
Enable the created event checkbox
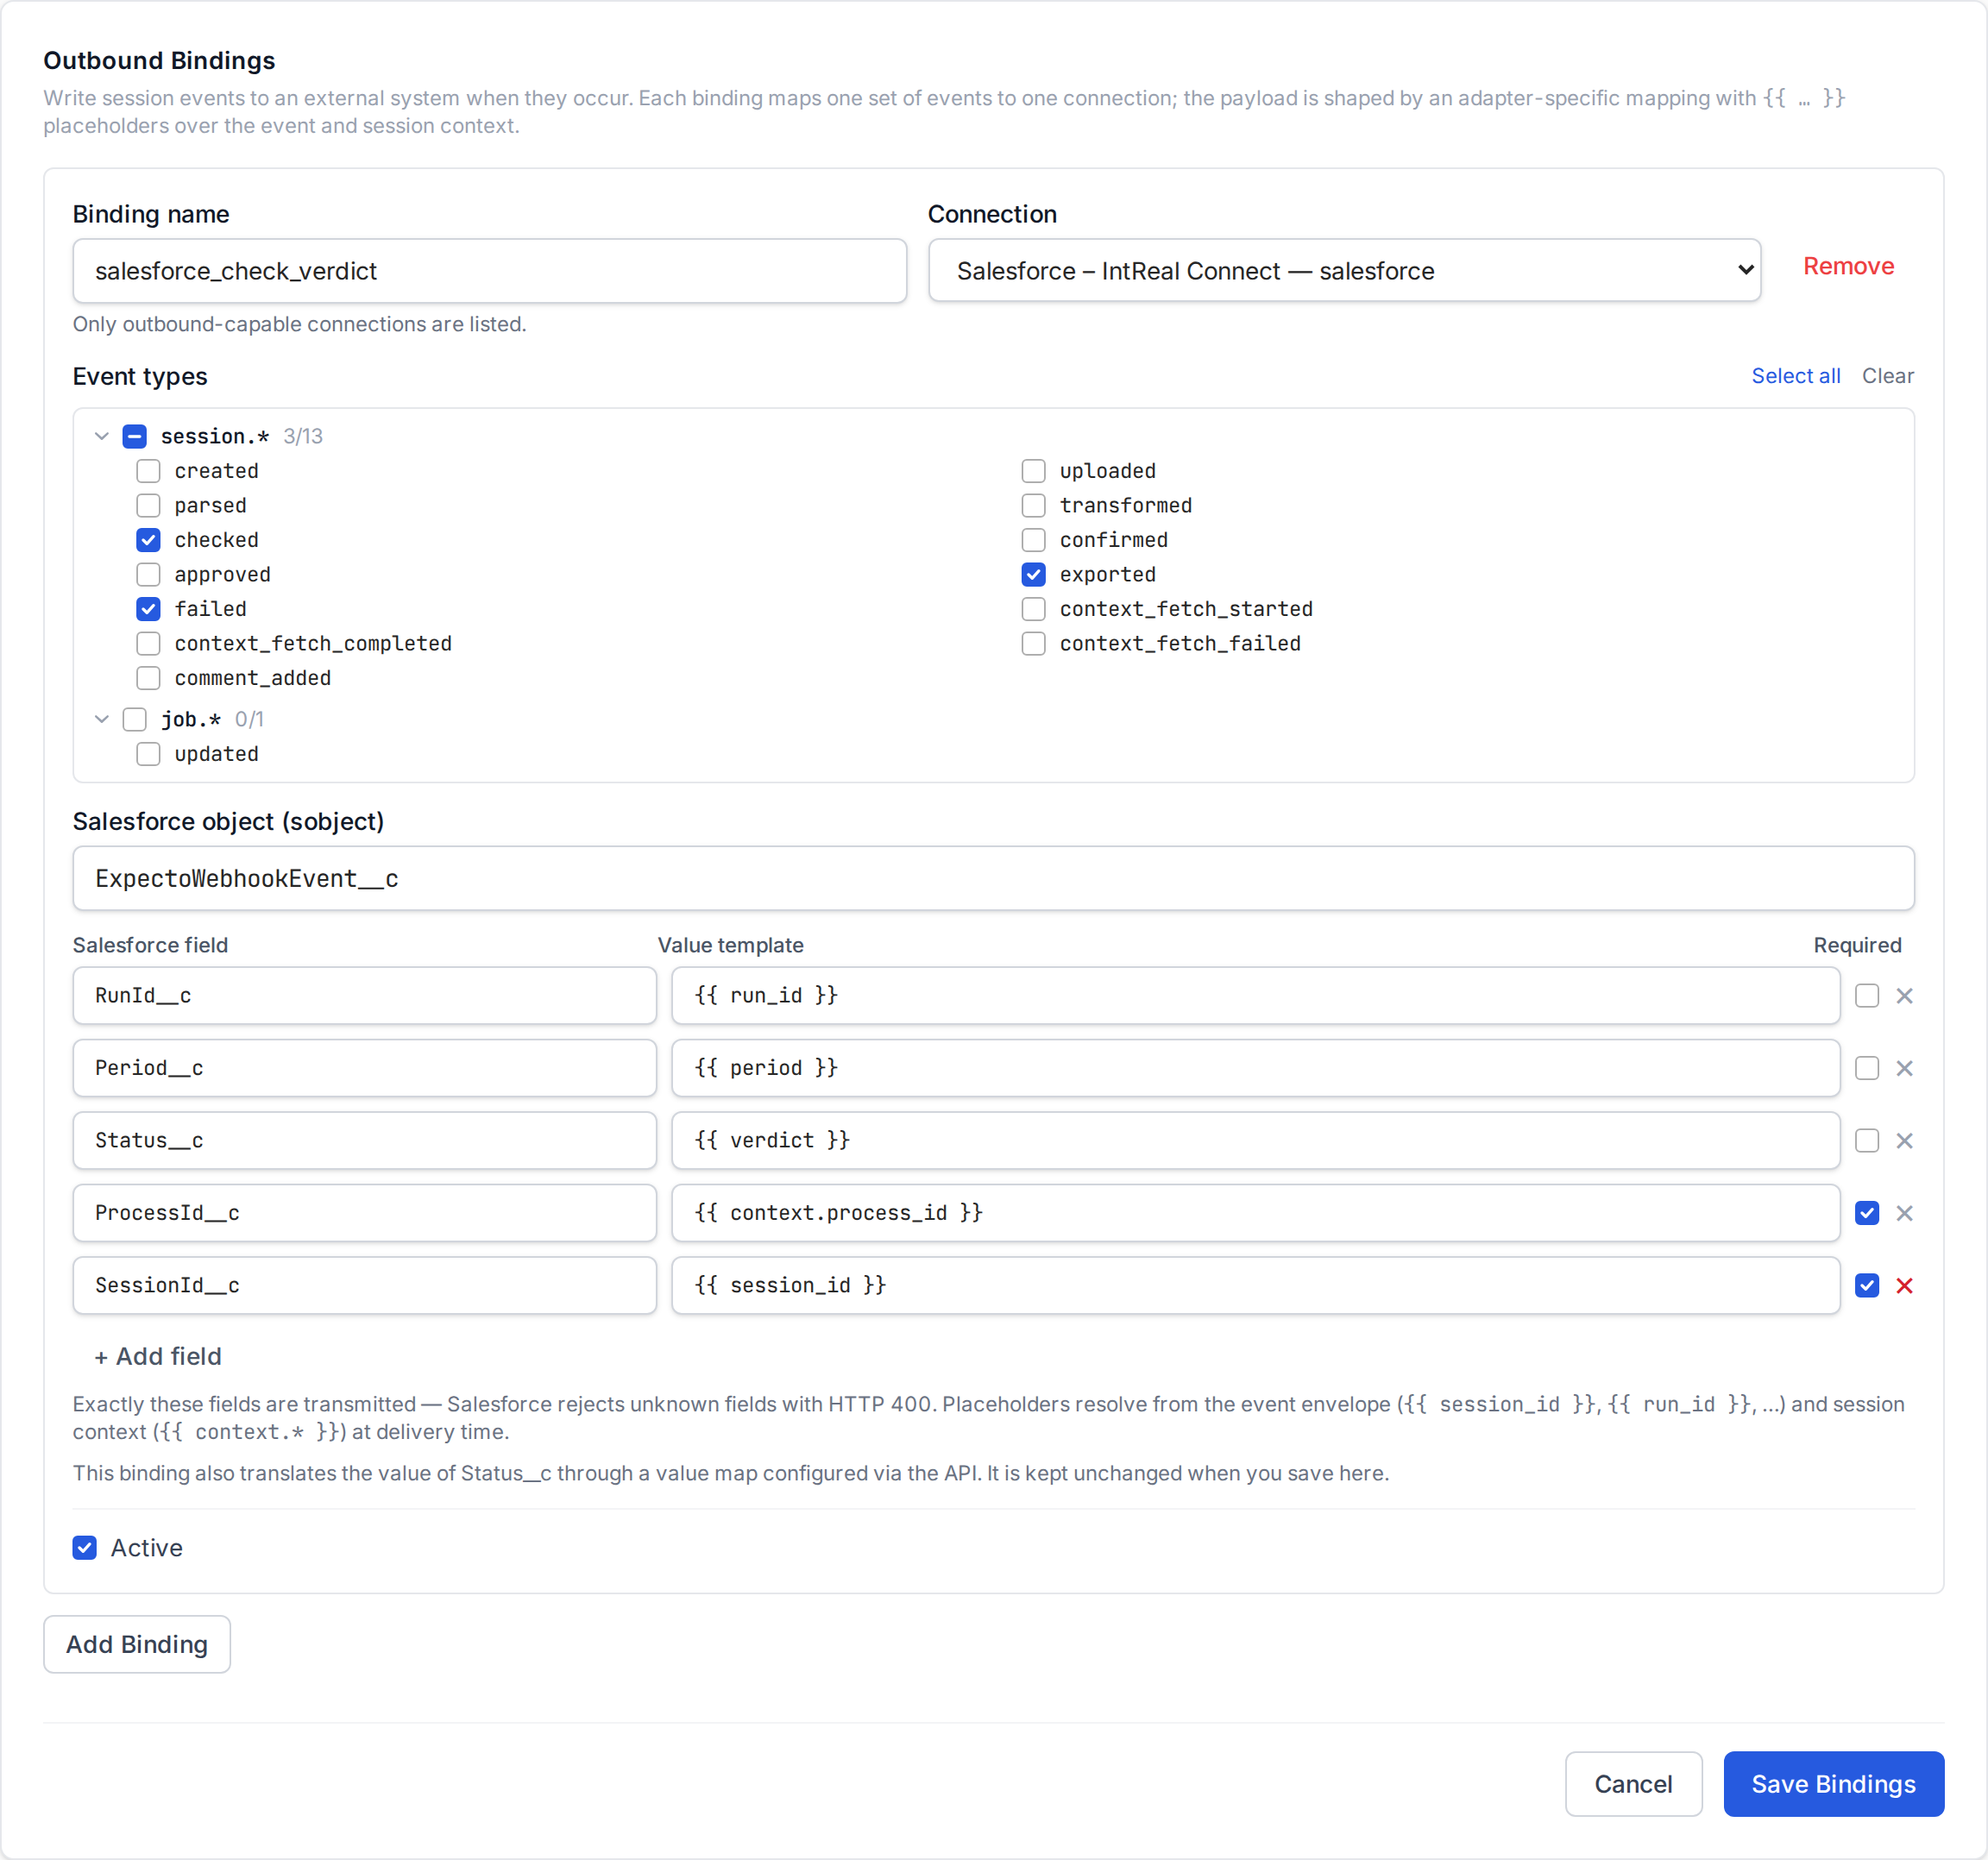(x=148, y=471)
